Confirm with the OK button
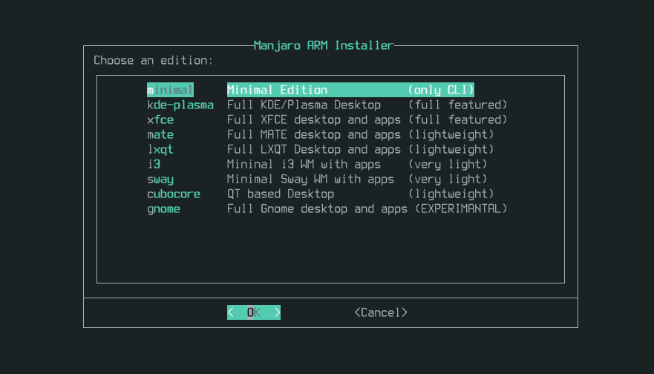This screenshot has width=654, height=374. click(x=254, y=312)
